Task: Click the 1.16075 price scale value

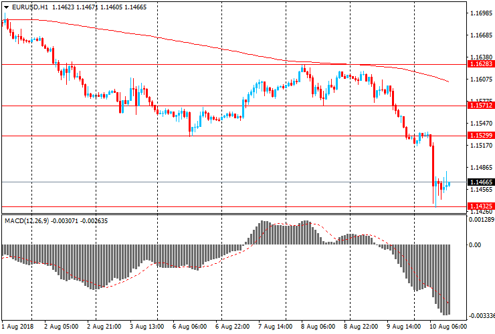Action: (481, 79)
